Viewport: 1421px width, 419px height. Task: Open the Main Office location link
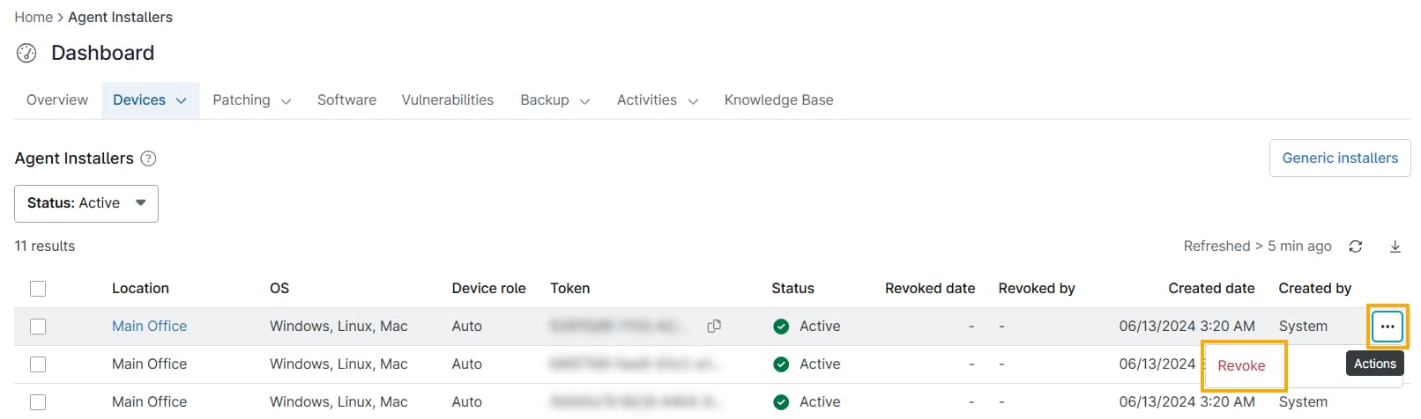(149, 326)
